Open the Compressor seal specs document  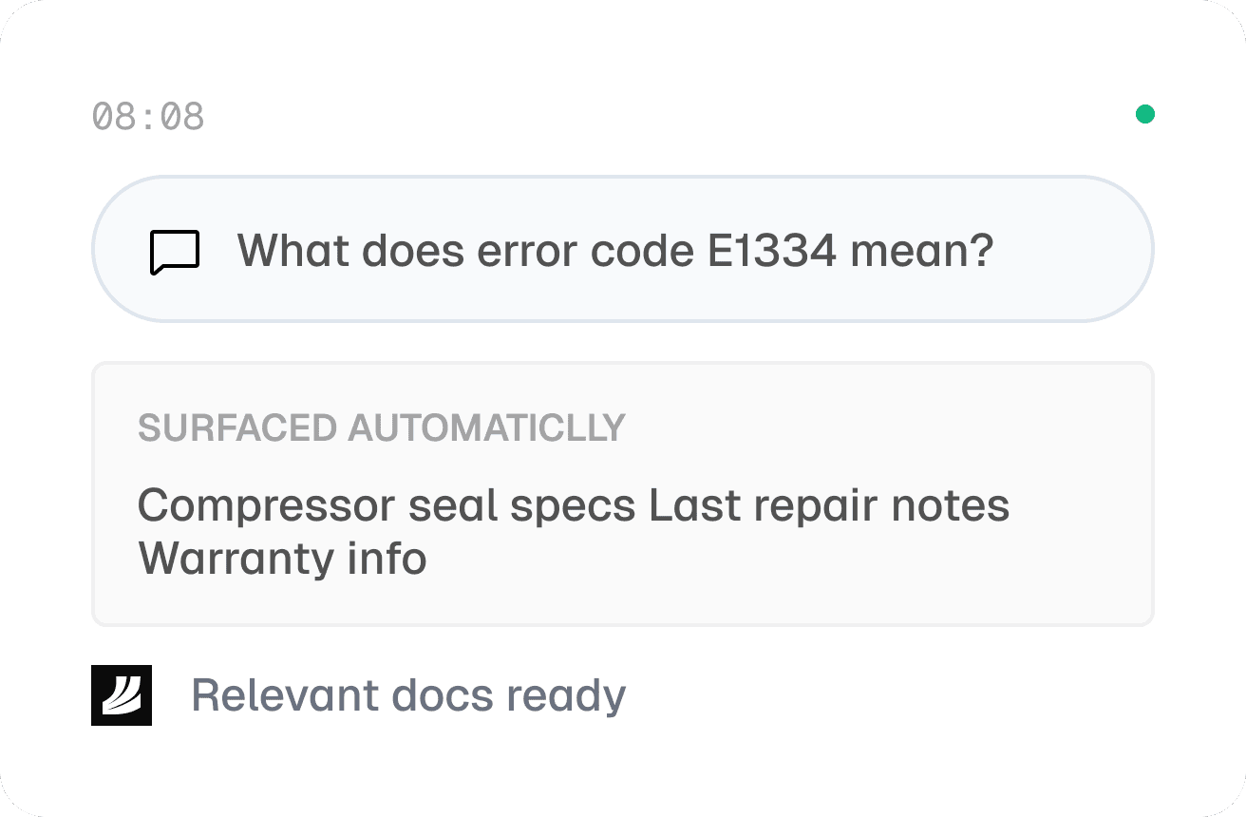coord(386,505)
